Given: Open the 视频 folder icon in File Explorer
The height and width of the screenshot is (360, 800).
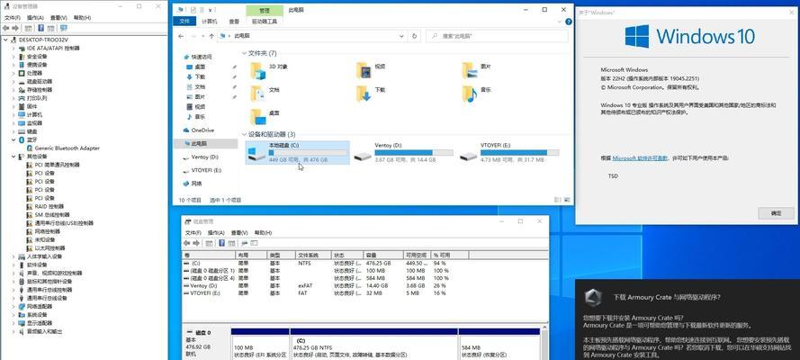Looking at the screenshot, I should coord(364,71).
